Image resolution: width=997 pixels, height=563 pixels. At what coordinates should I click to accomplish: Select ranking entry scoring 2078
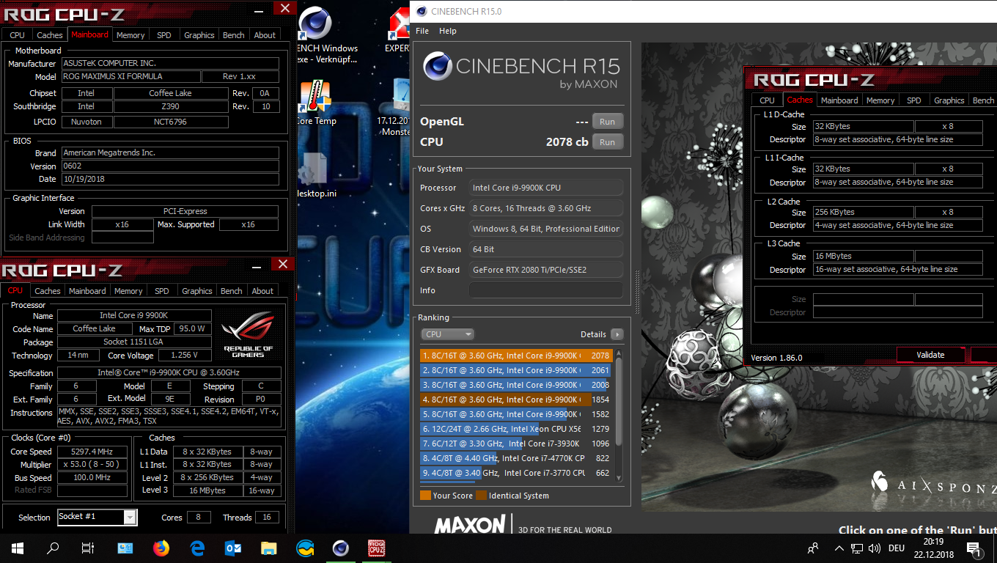coord(516,356)
